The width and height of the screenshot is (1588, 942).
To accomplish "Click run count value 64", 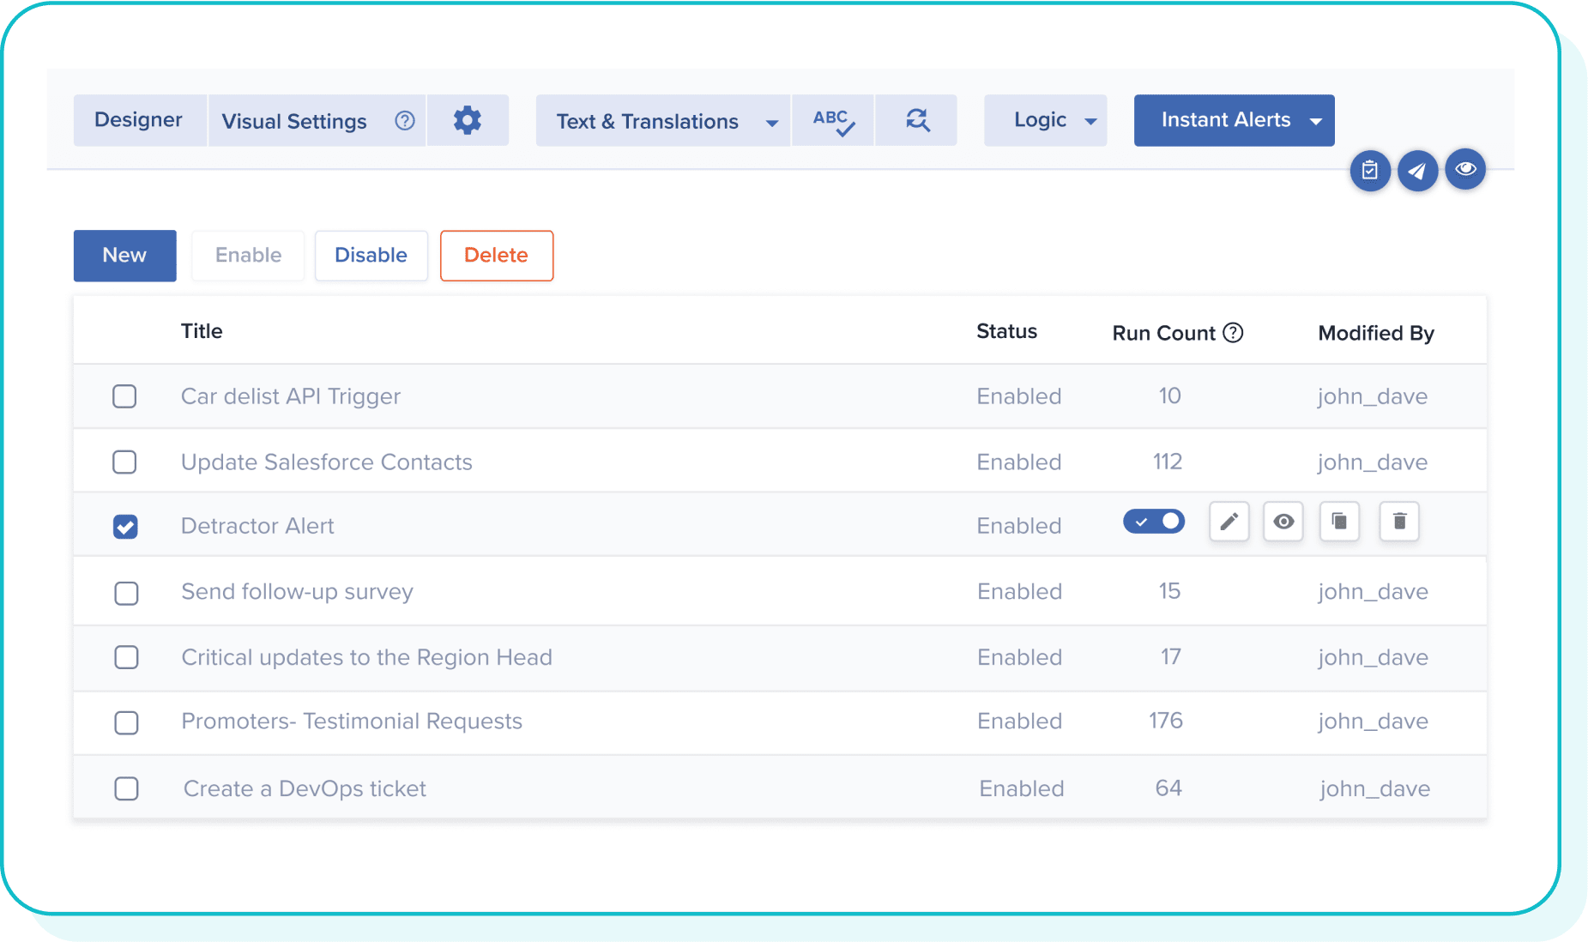I will point(1168,788).
